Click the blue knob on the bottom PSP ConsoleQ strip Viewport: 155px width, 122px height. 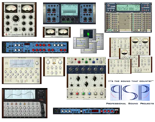pos(90,93)
